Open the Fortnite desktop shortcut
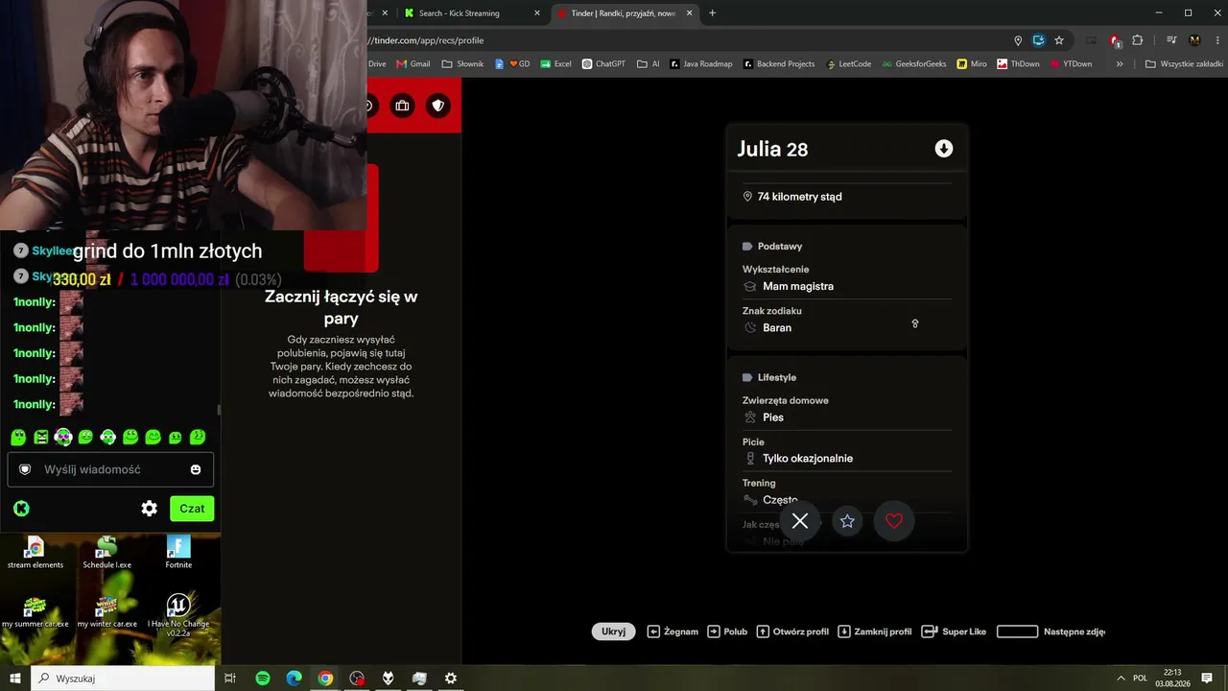The height and width of the screenshot is (691, 1228). (178, 553)
